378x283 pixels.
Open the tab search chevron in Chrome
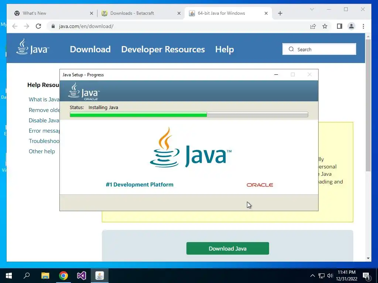312,9
